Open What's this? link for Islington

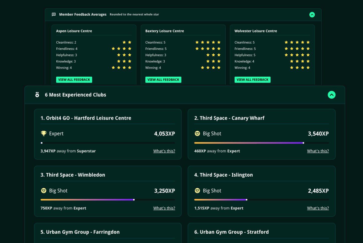[x=318, y=208]
